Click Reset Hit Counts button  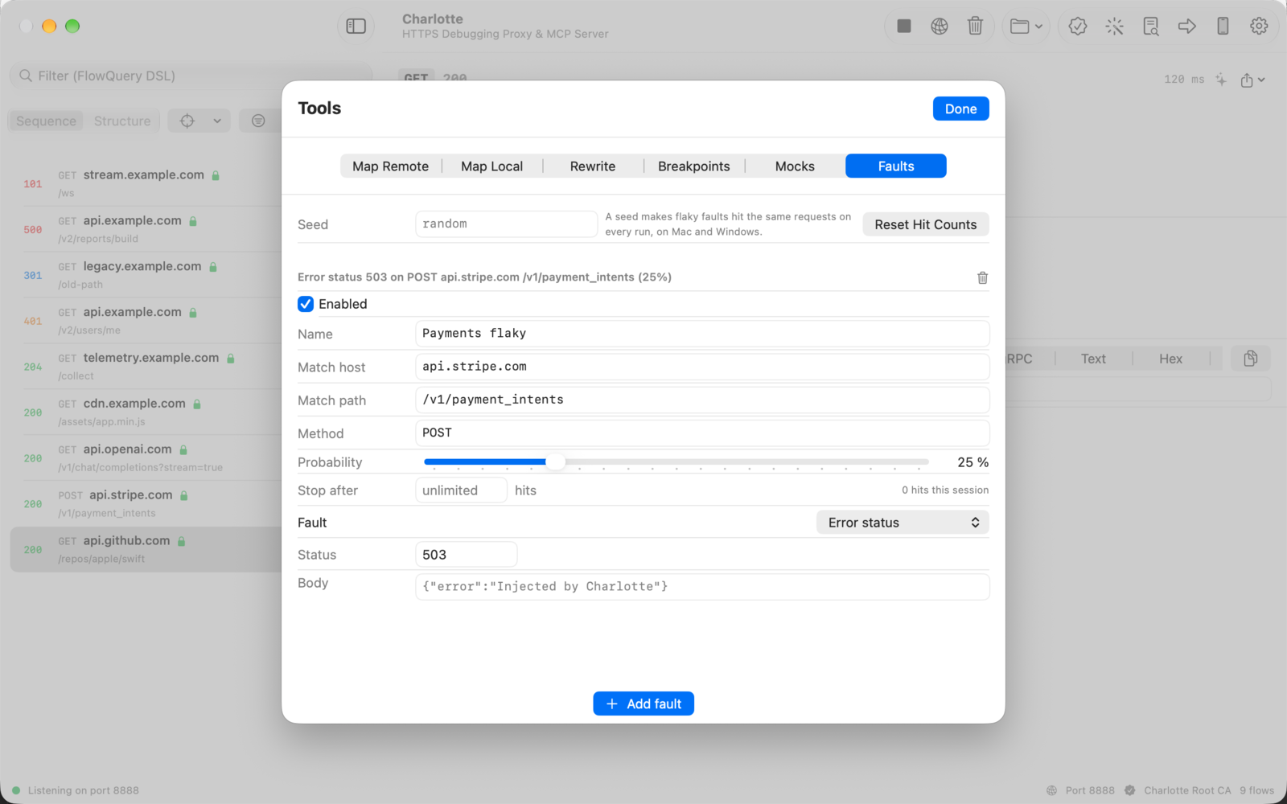[926, 224]
